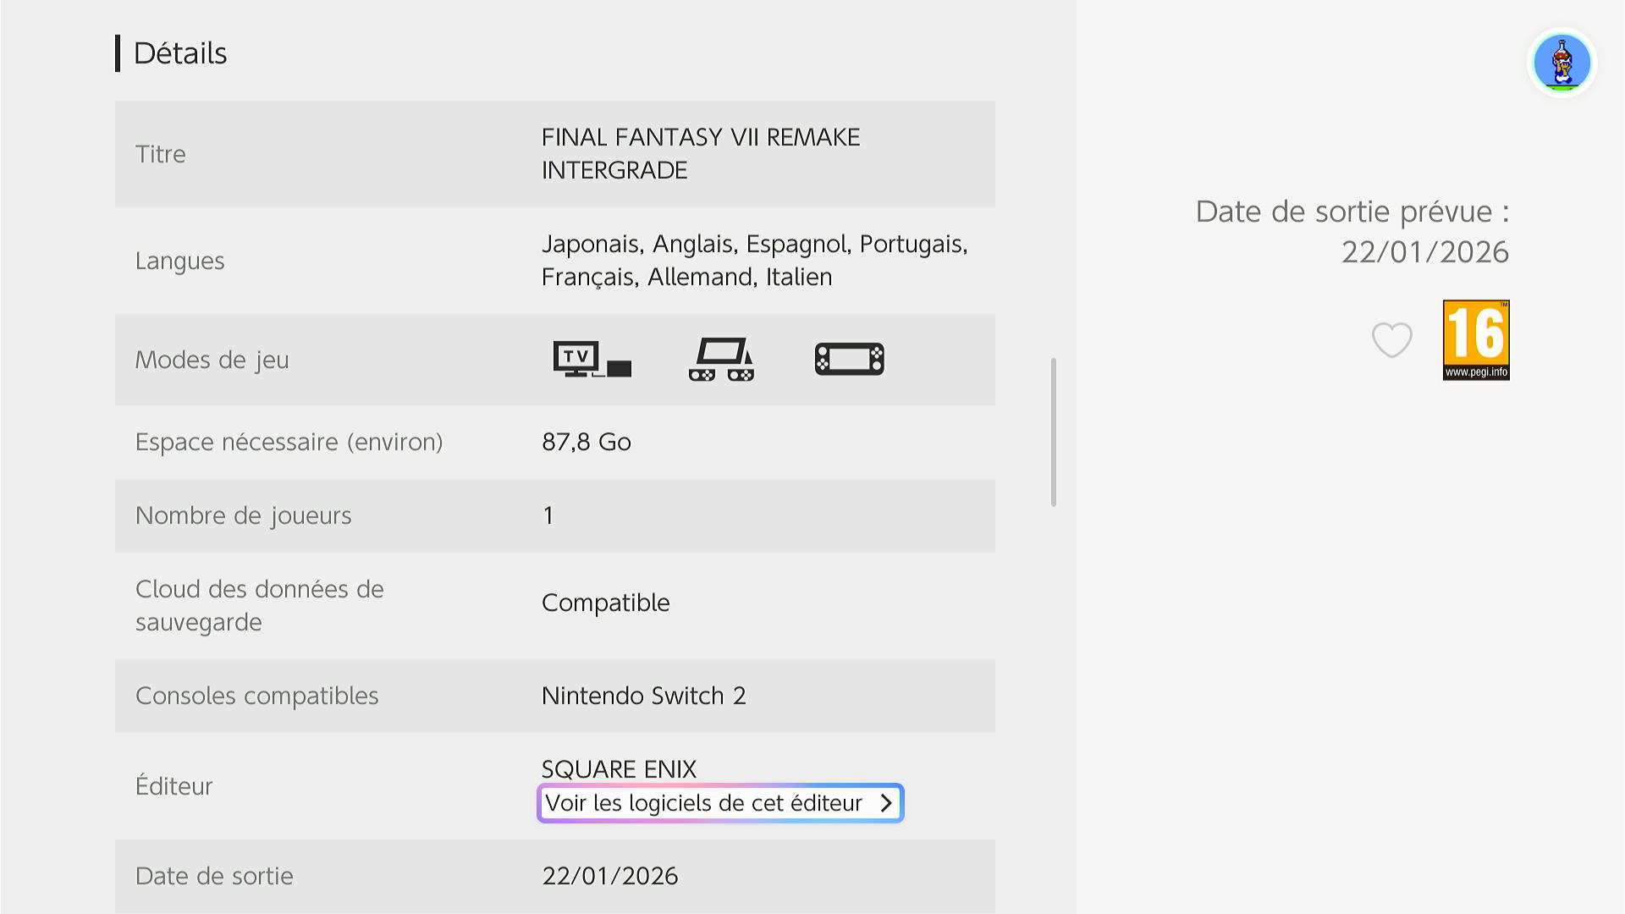Click the TV mode icon
Screen dimensions: 1625x914
(x=592, y=359)
